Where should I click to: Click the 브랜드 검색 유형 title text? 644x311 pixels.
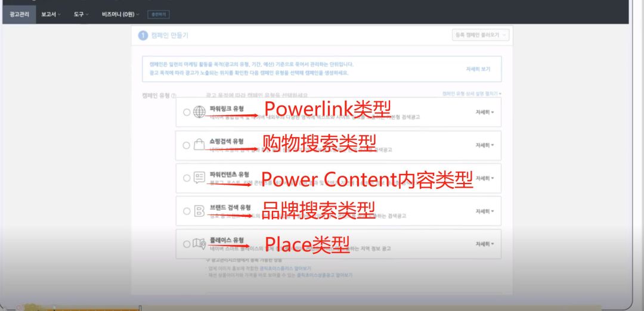230,207
